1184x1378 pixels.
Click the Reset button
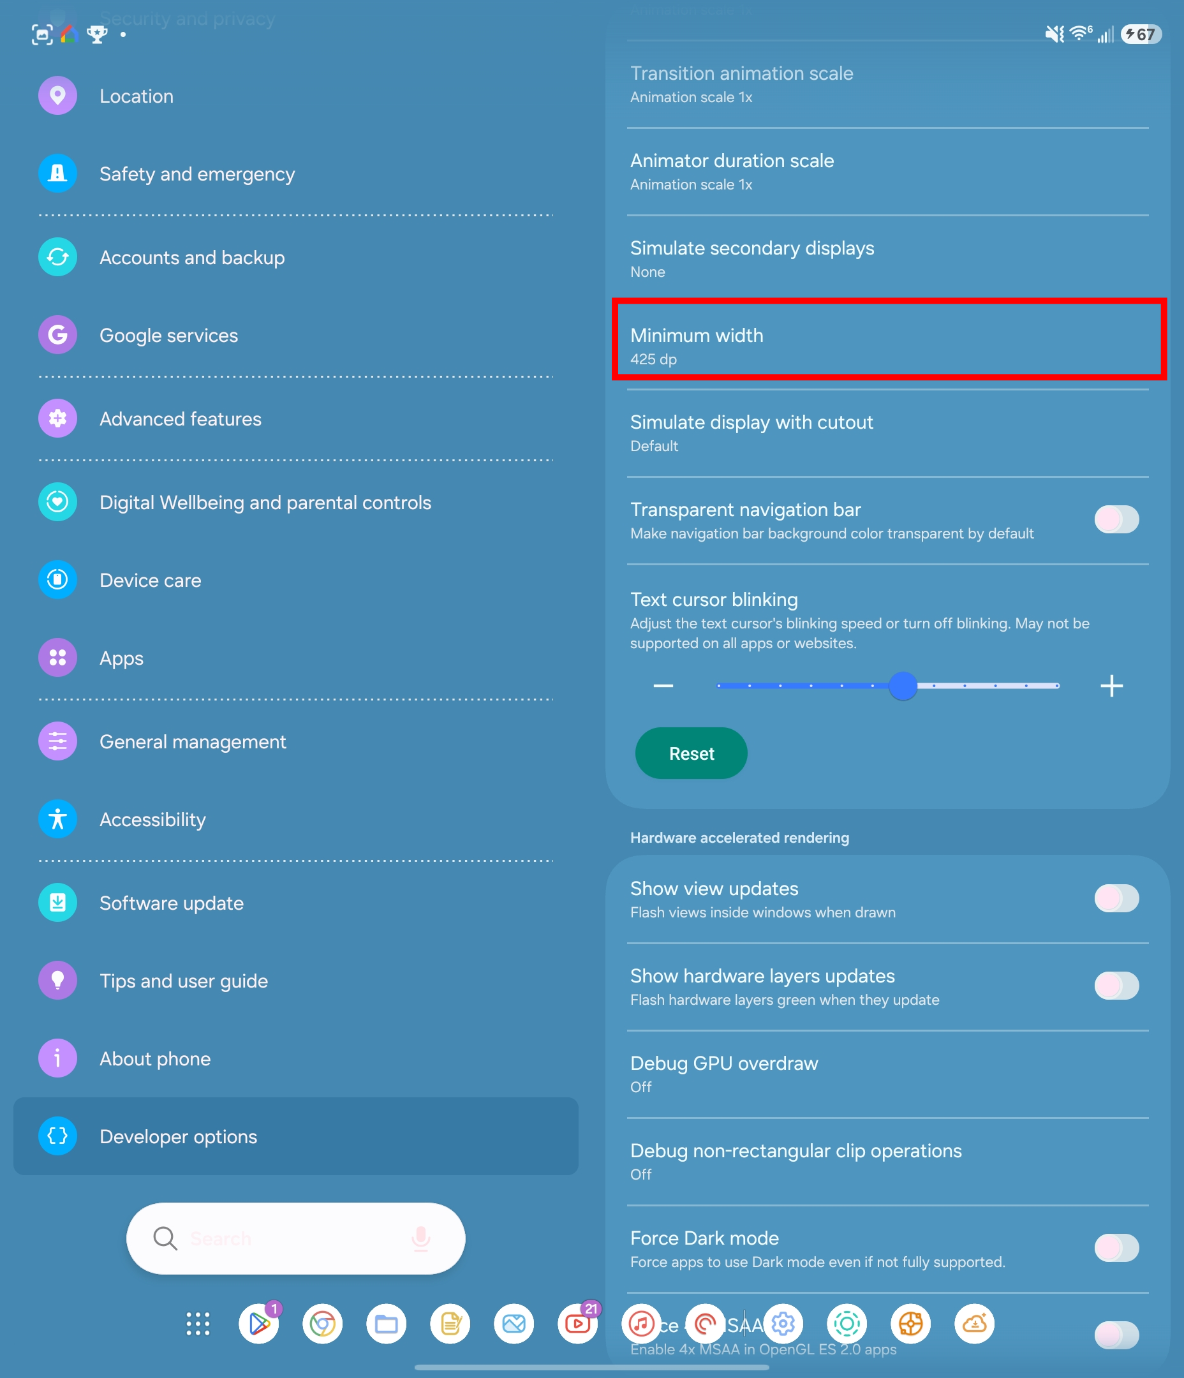[x=691, y=753]
